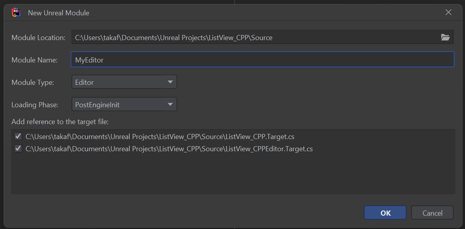Select the ListView_CPPEditor.Target.cs list entry
Image resolution: width=465 pixels, height=229 pixels.
click(169, 149)
